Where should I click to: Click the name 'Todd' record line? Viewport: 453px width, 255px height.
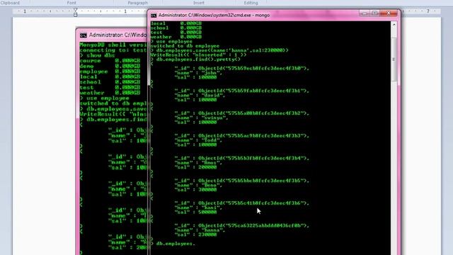coord(198,140)
